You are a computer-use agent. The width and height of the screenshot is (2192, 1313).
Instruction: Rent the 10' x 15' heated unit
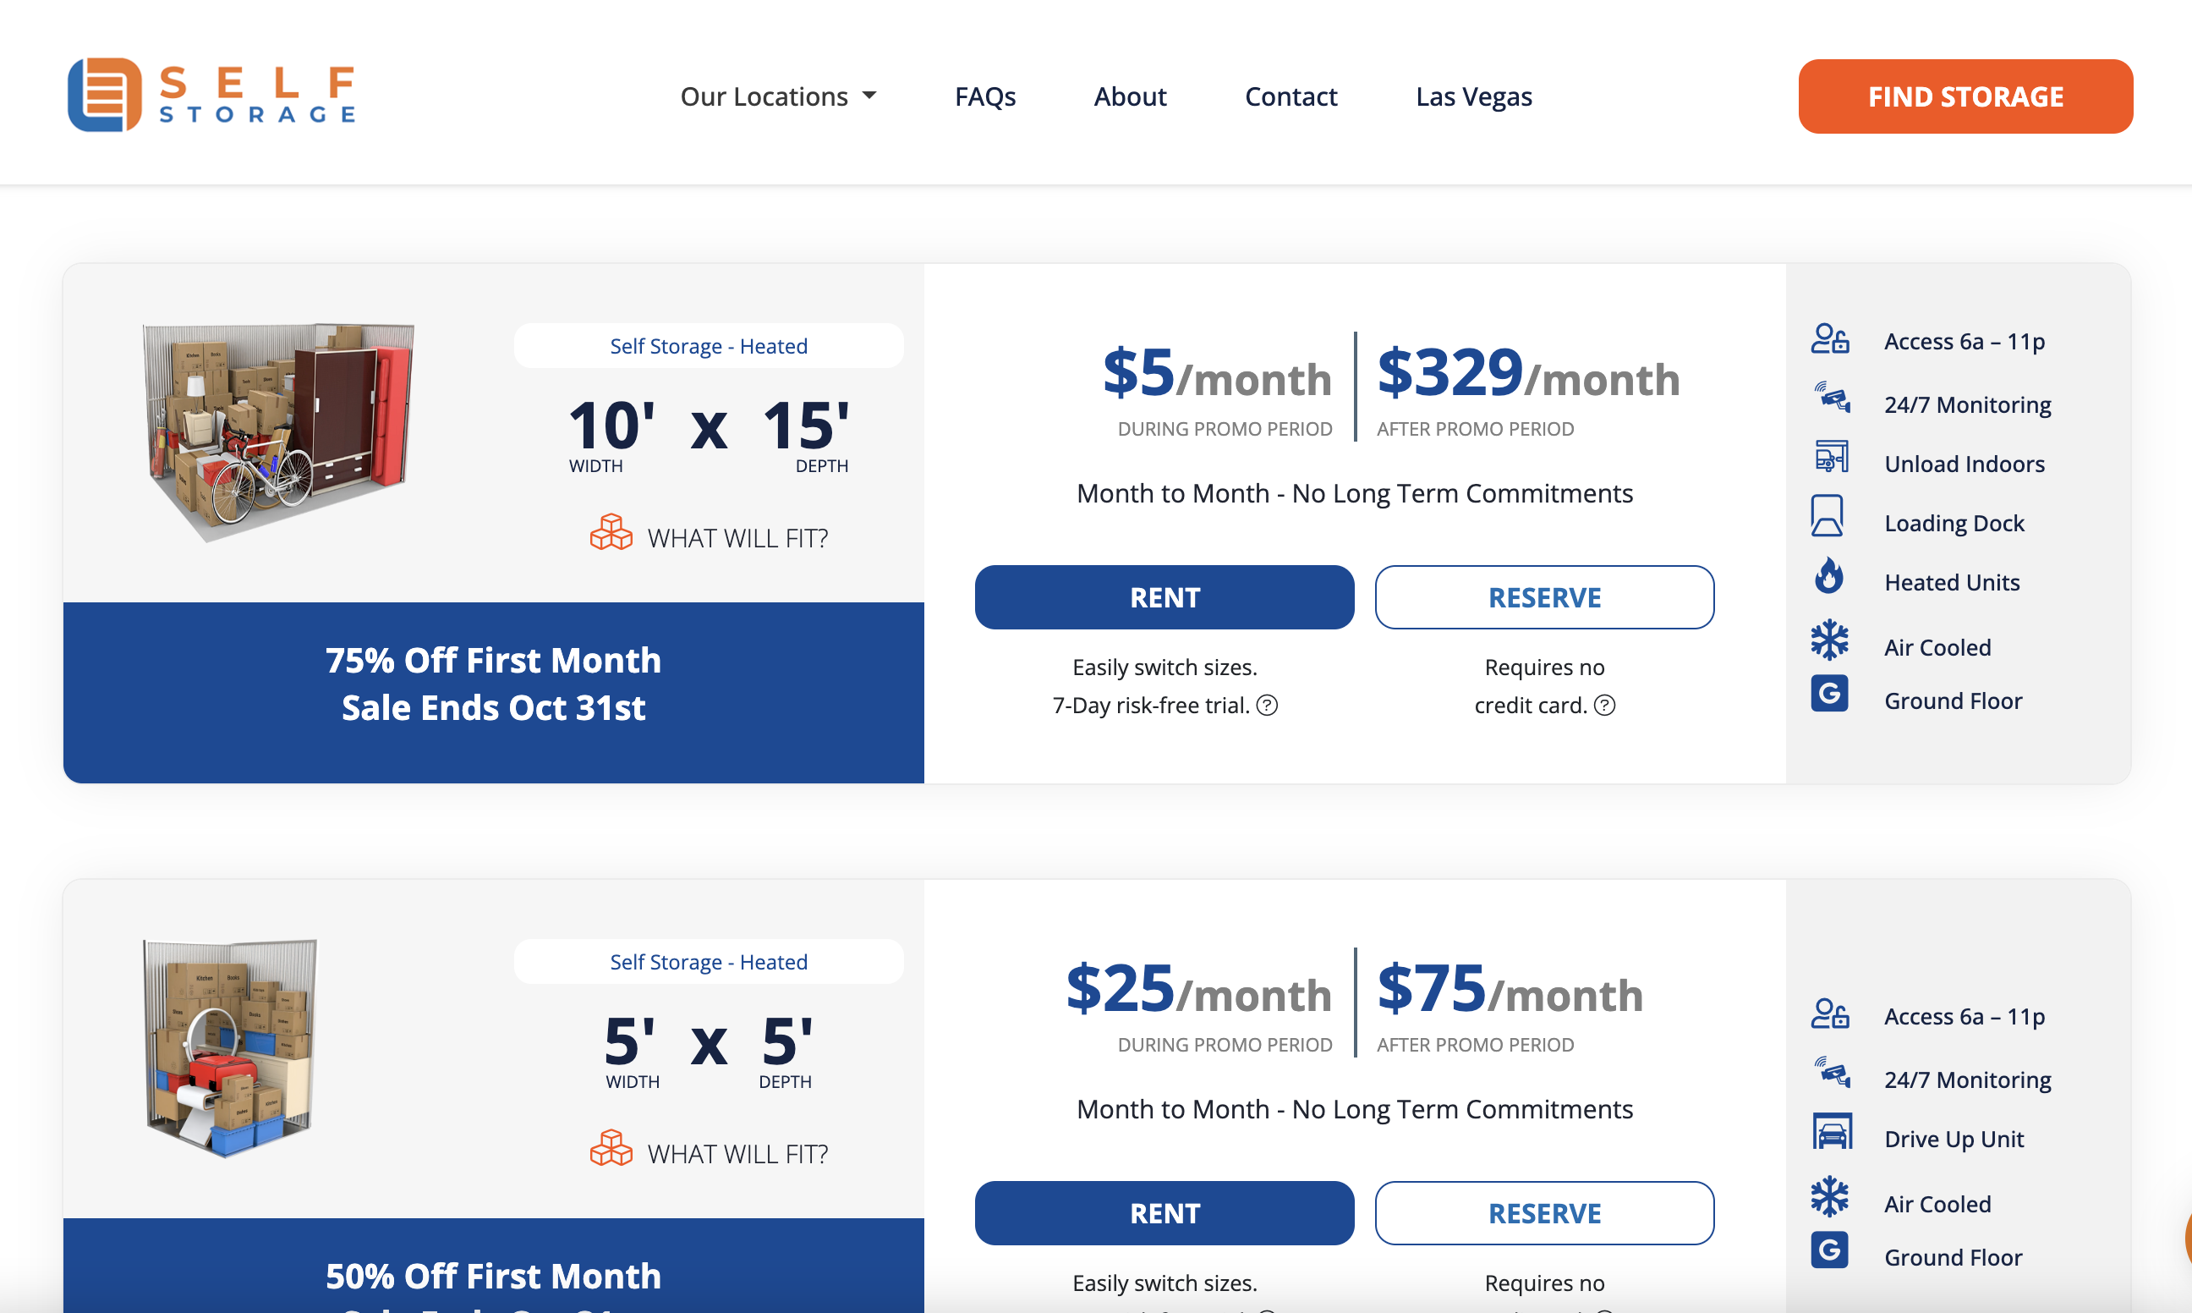[x=1164, y=598]
